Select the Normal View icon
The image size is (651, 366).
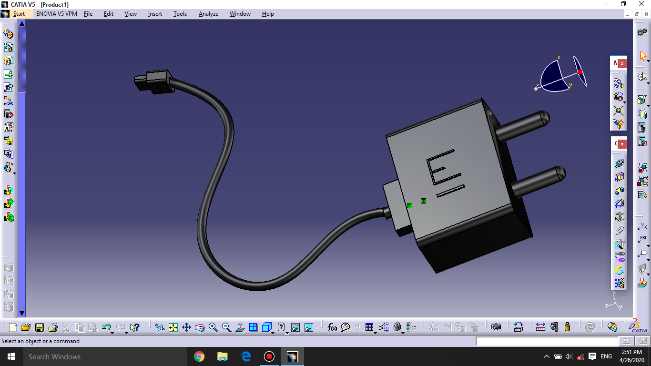[x=240, y=327]
